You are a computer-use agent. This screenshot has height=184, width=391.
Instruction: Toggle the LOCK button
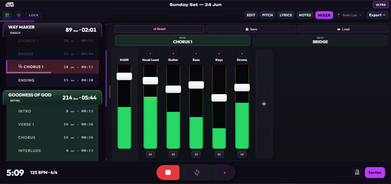(x=34, y=15)
